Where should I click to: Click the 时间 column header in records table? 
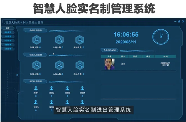tap(165, 57)
